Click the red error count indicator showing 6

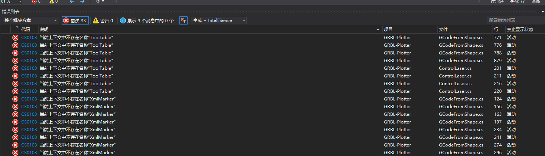pyautogui.click(x=36, y=1)
